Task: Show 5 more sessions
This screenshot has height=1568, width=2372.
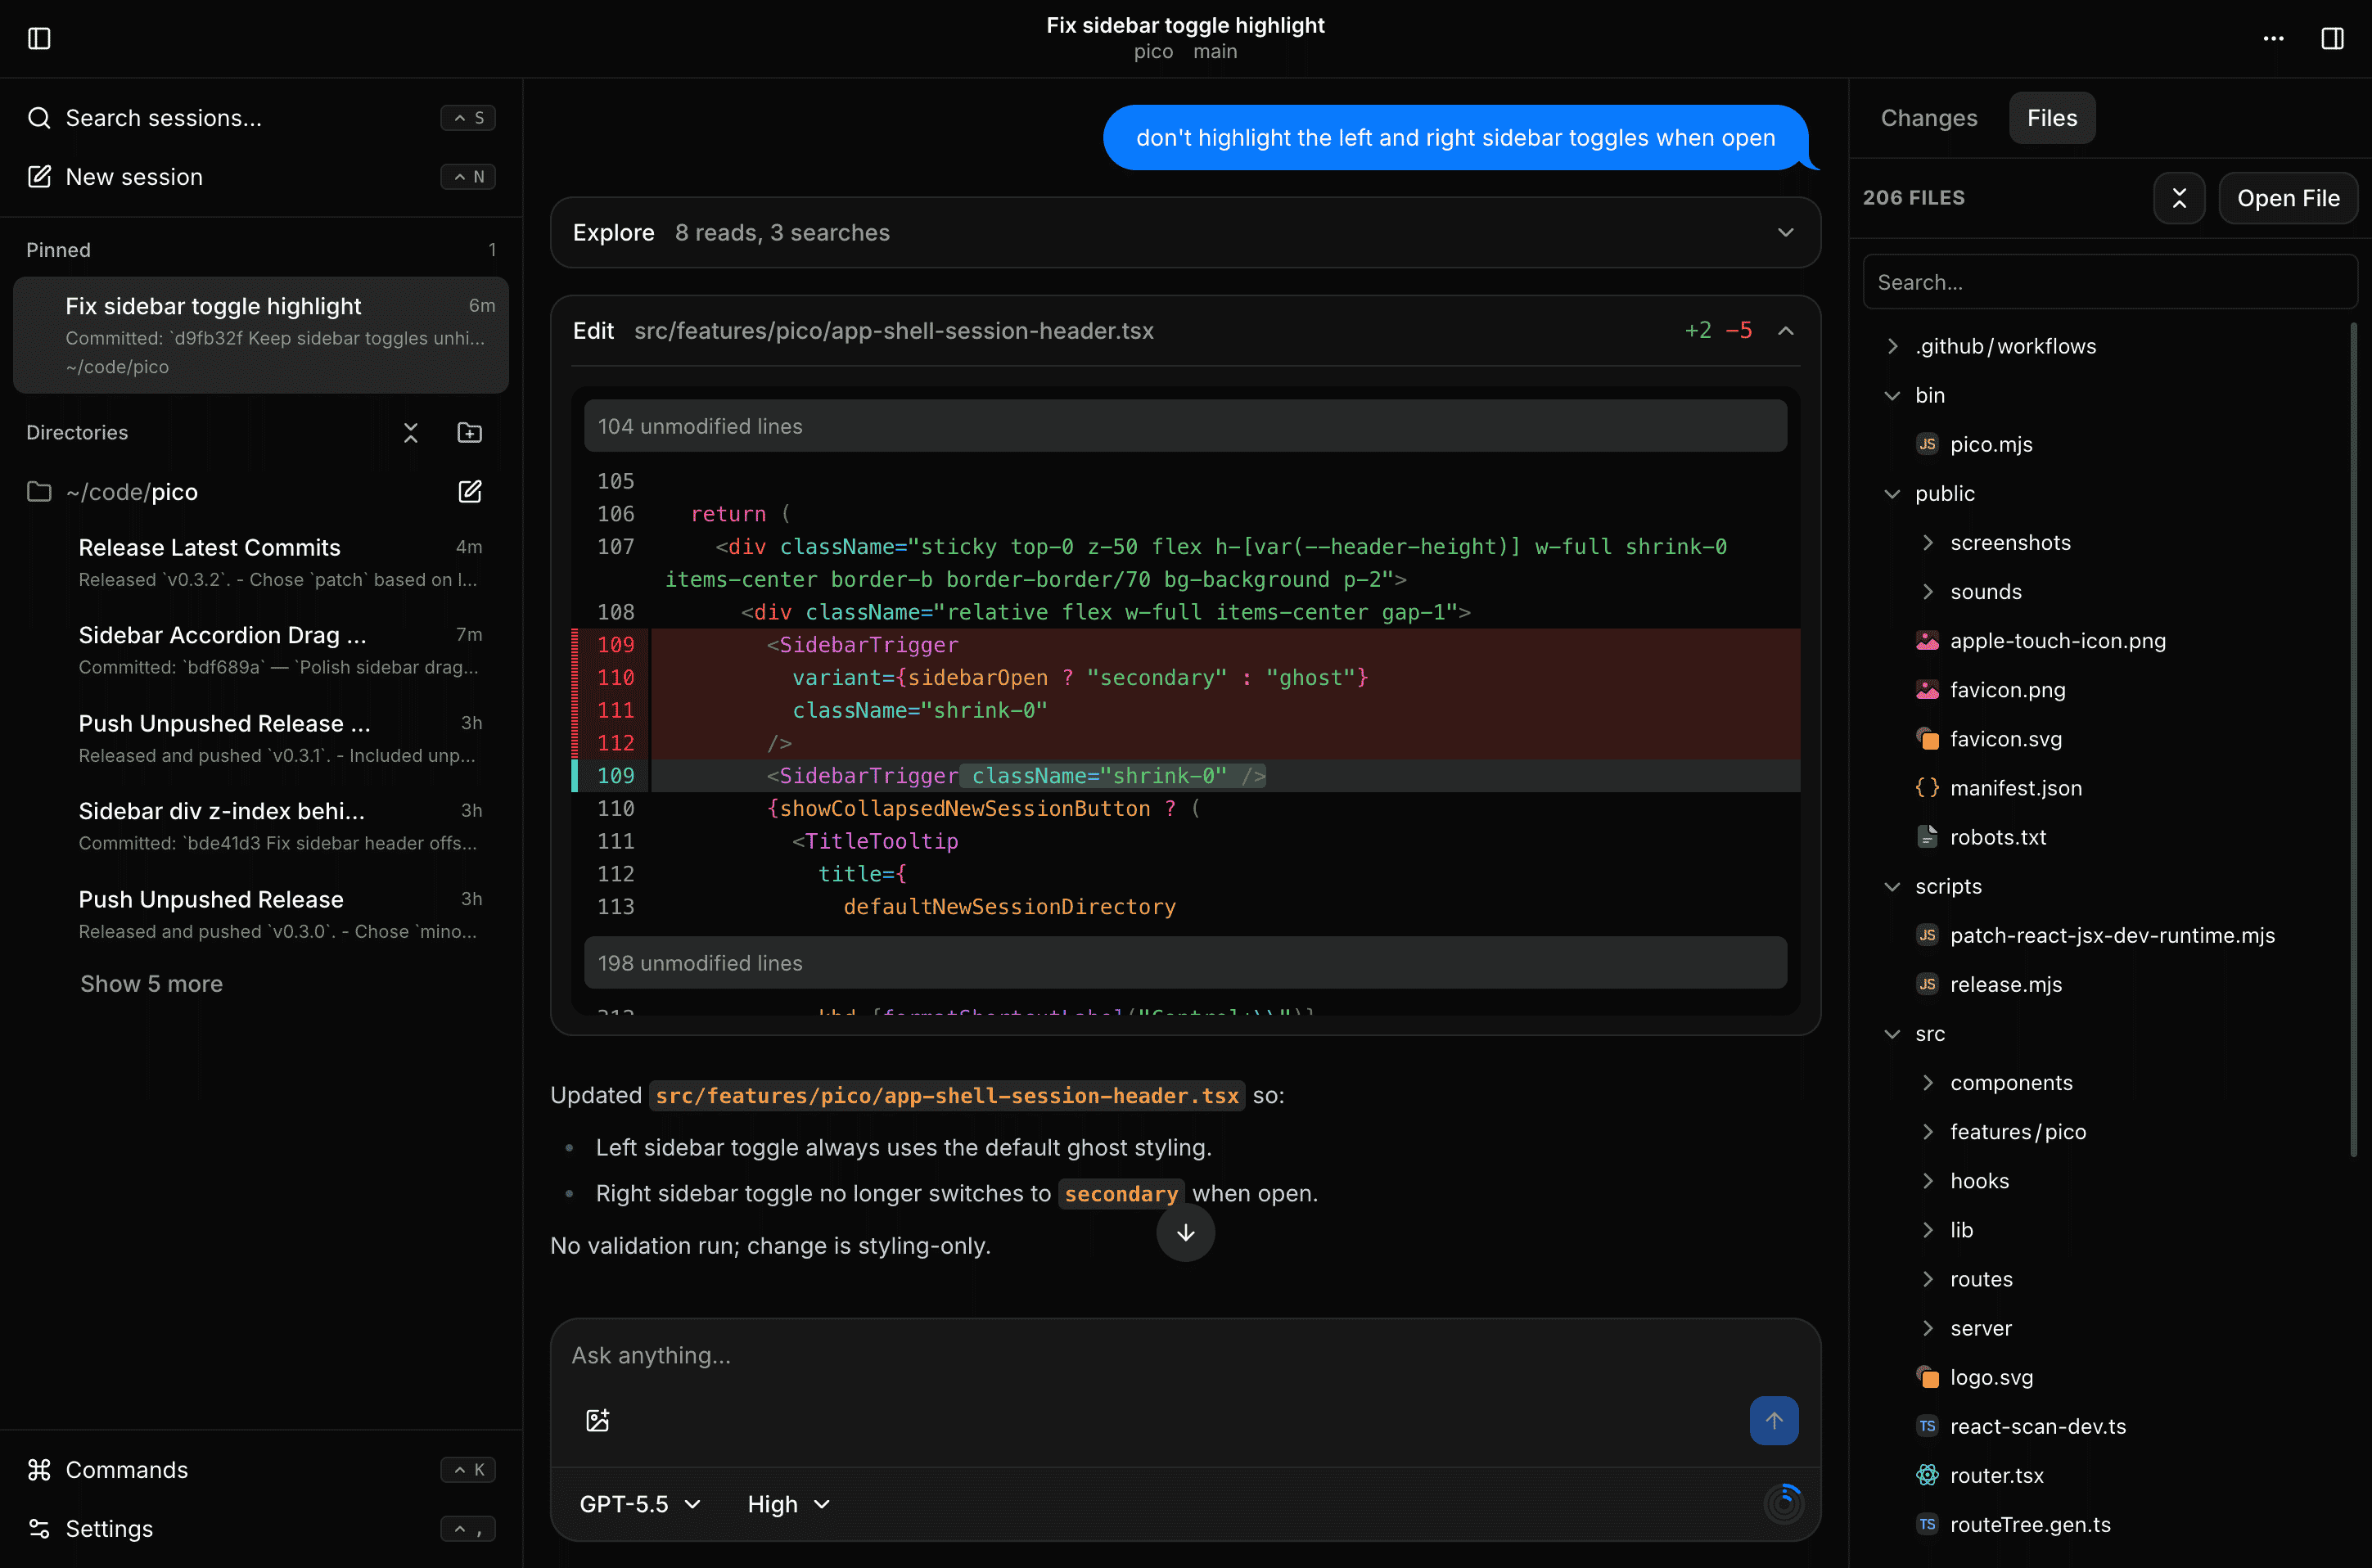Action: tap(151, 984)
